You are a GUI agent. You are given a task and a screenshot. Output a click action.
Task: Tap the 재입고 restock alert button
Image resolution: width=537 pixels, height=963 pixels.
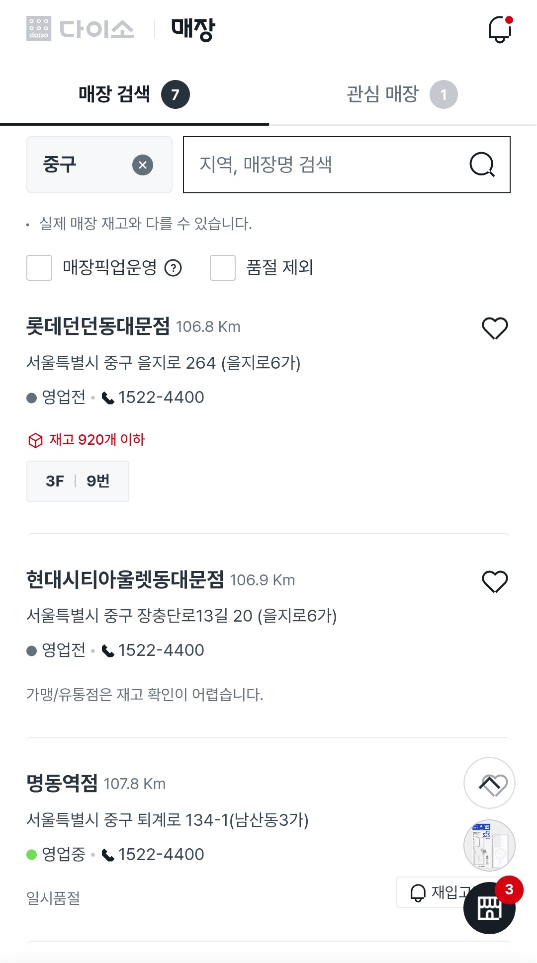tap(433, 892)
